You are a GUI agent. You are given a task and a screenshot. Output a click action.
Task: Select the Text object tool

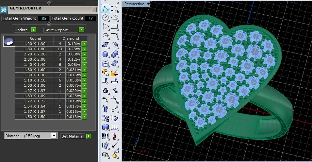[106, 109]
